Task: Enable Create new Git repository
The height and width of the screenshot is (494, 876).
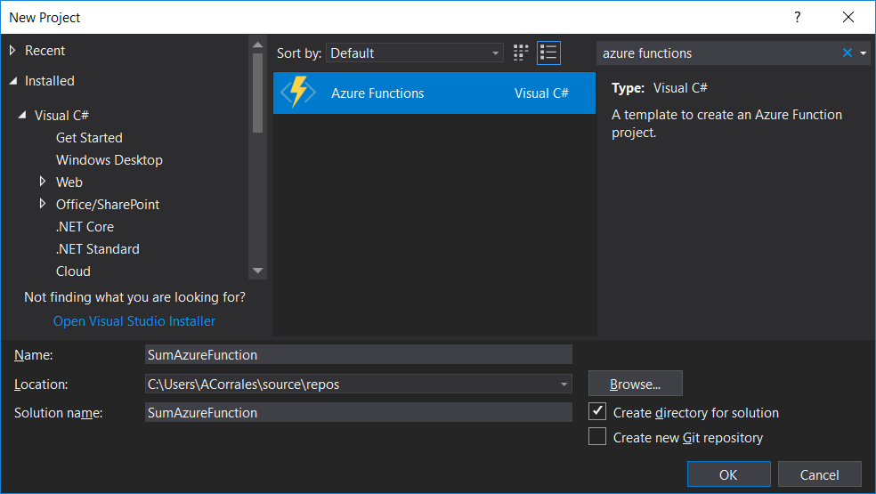Action: pos(597,436)
